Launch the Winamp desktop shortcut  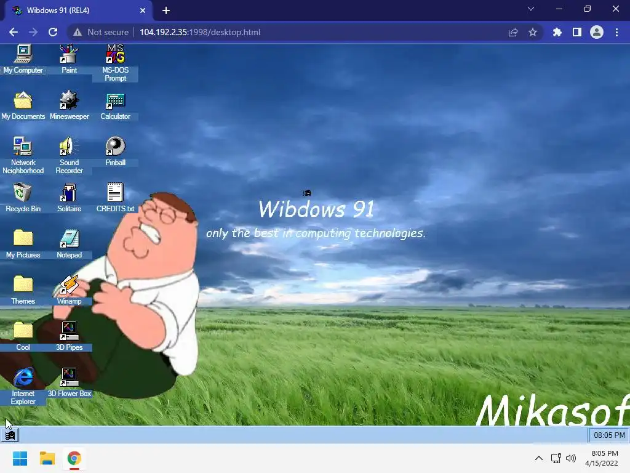(x=69, y=290)
